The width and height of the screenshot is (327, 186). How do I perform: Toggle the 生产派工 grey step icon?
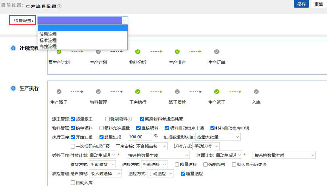[59, 92]
